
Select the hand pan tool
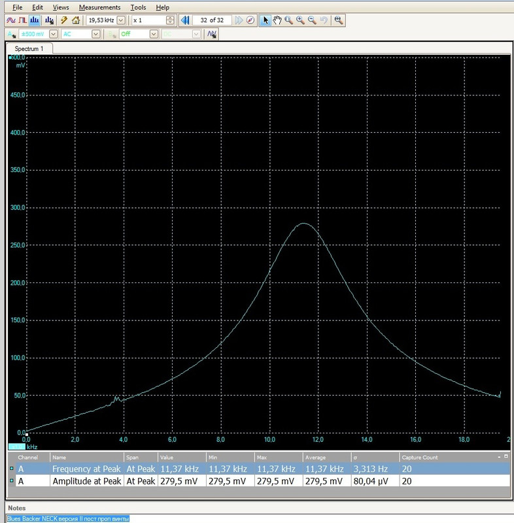click(277, 20)
